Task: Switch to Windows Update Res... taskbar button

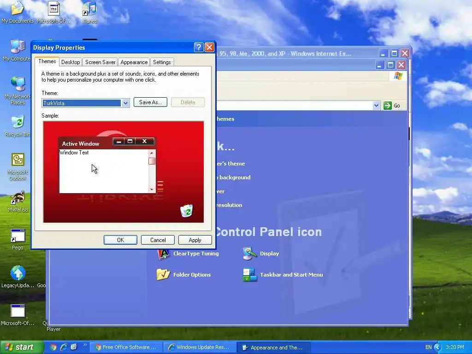Action: click(200, 348)
